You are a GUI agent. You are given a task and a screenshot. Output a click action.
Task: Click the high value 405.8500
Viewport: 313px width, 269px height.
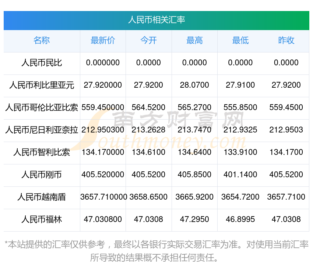tap(194, 175)
